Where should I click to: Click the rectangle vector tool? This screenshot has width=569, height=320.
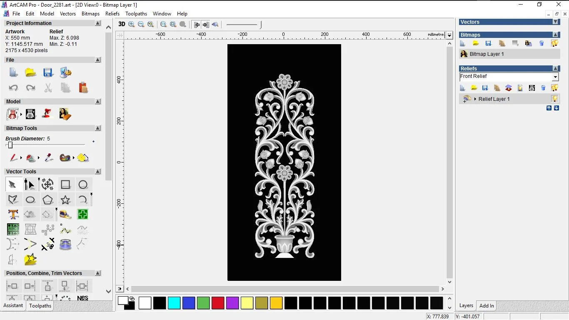65,185
